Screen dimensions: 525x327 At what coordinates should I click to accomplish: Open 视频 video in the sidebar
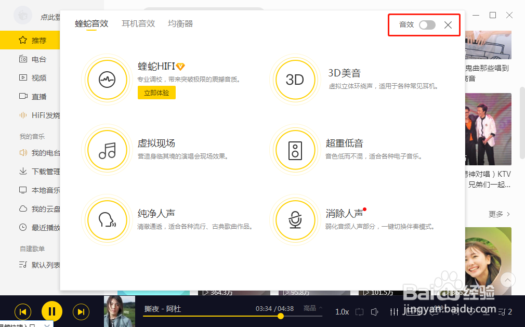click(30, 78)
